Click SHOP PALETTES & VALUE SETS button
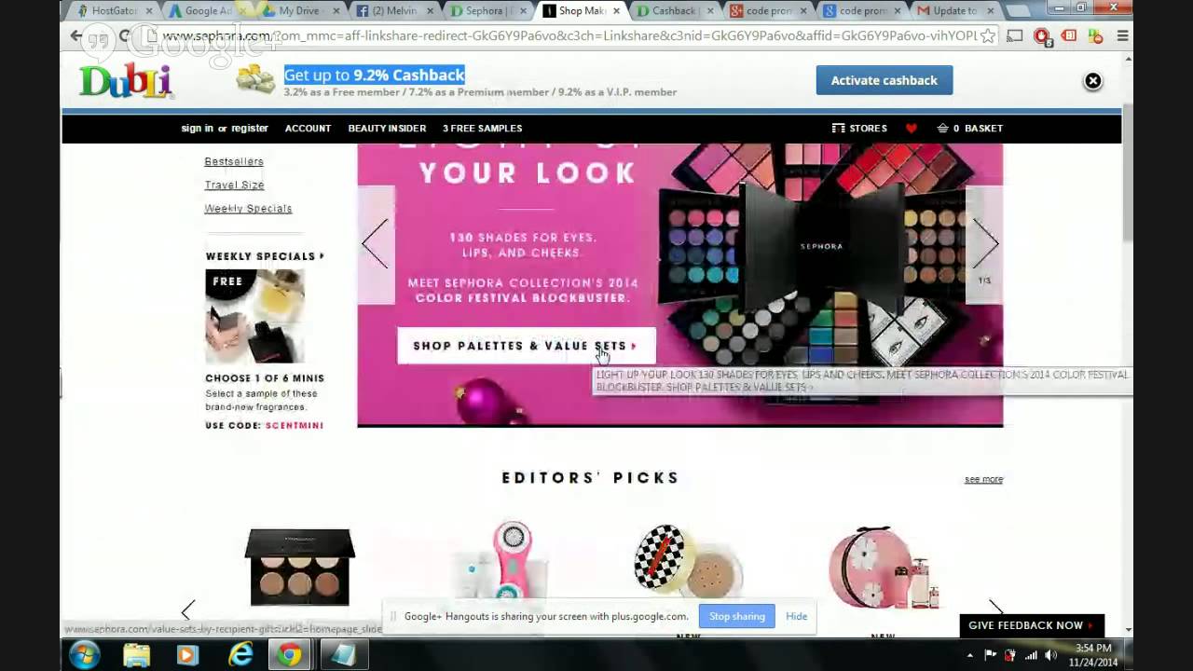The width and height of the screenshot is (1193, 671). pyautogui.click(x=526, y=346)
